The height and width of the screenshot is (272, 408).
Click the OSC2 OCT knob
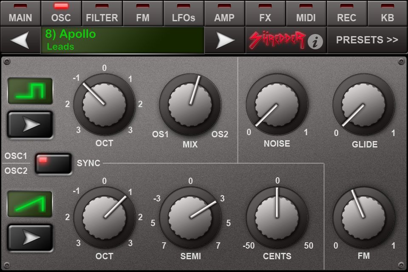coord(105,218)
